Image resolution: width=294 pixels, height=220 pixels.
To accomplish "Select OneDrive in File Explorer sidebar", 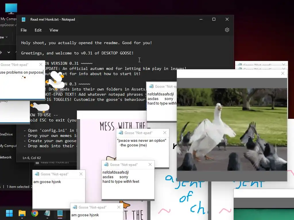I will click(6, 134).
